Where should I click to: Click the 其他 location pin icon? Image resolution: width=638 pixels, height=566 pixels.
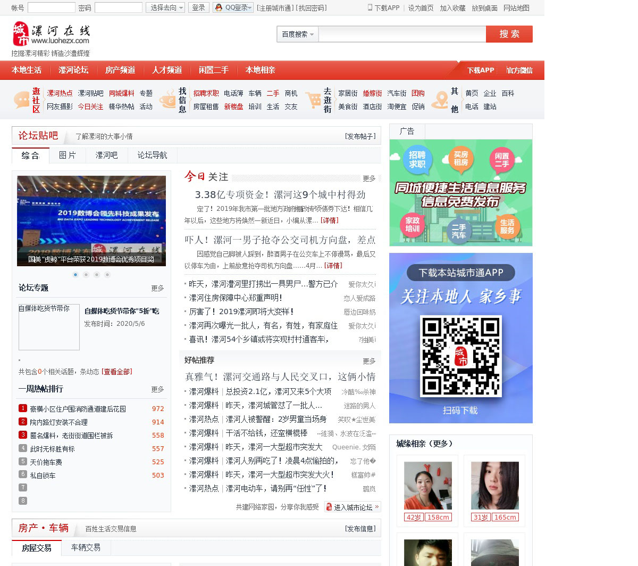(440, 100)
